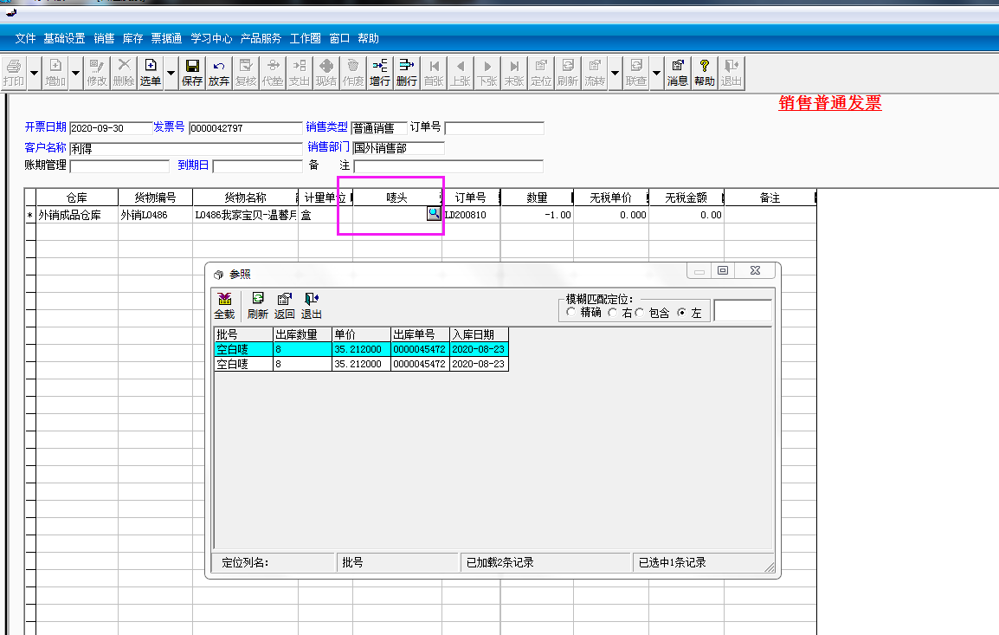Open 帮助 help toolbar icon
This screenshot has width=999, height=635.
pos(704,73)
